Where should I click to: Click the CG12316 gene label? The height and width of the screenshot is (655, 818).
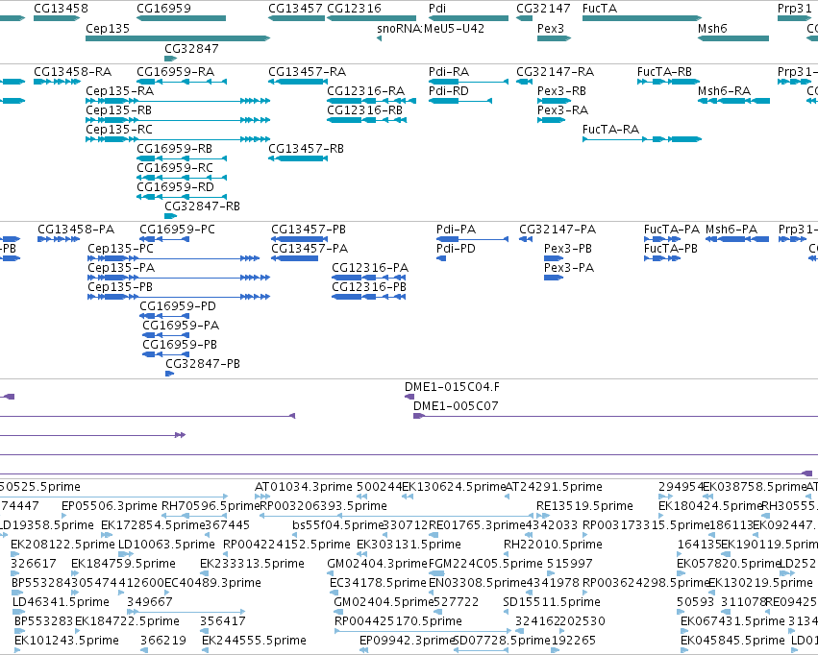[355, 9]
